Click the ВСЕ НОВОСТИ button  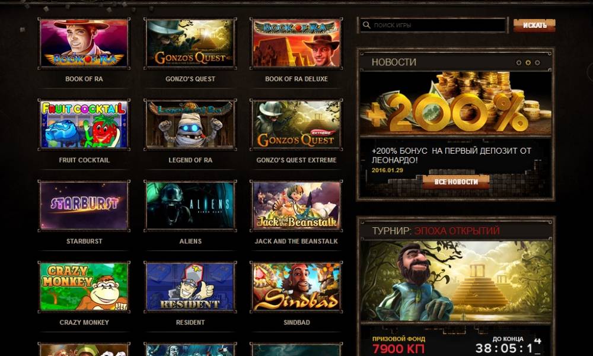coord(455,182)
